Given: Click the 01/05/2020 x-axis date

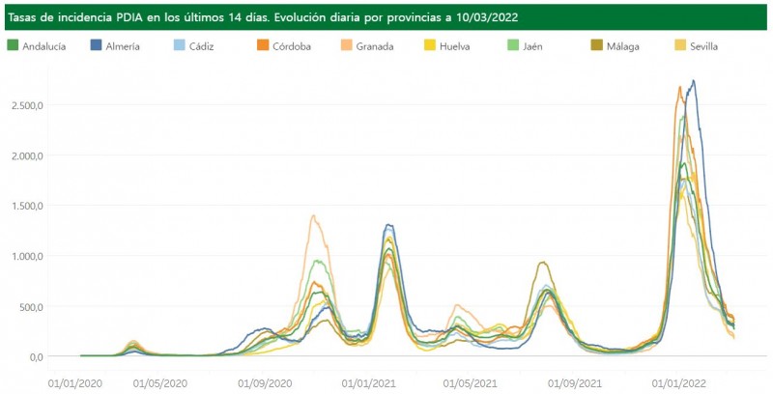Looking at the screenshot, I should [160, 383].
